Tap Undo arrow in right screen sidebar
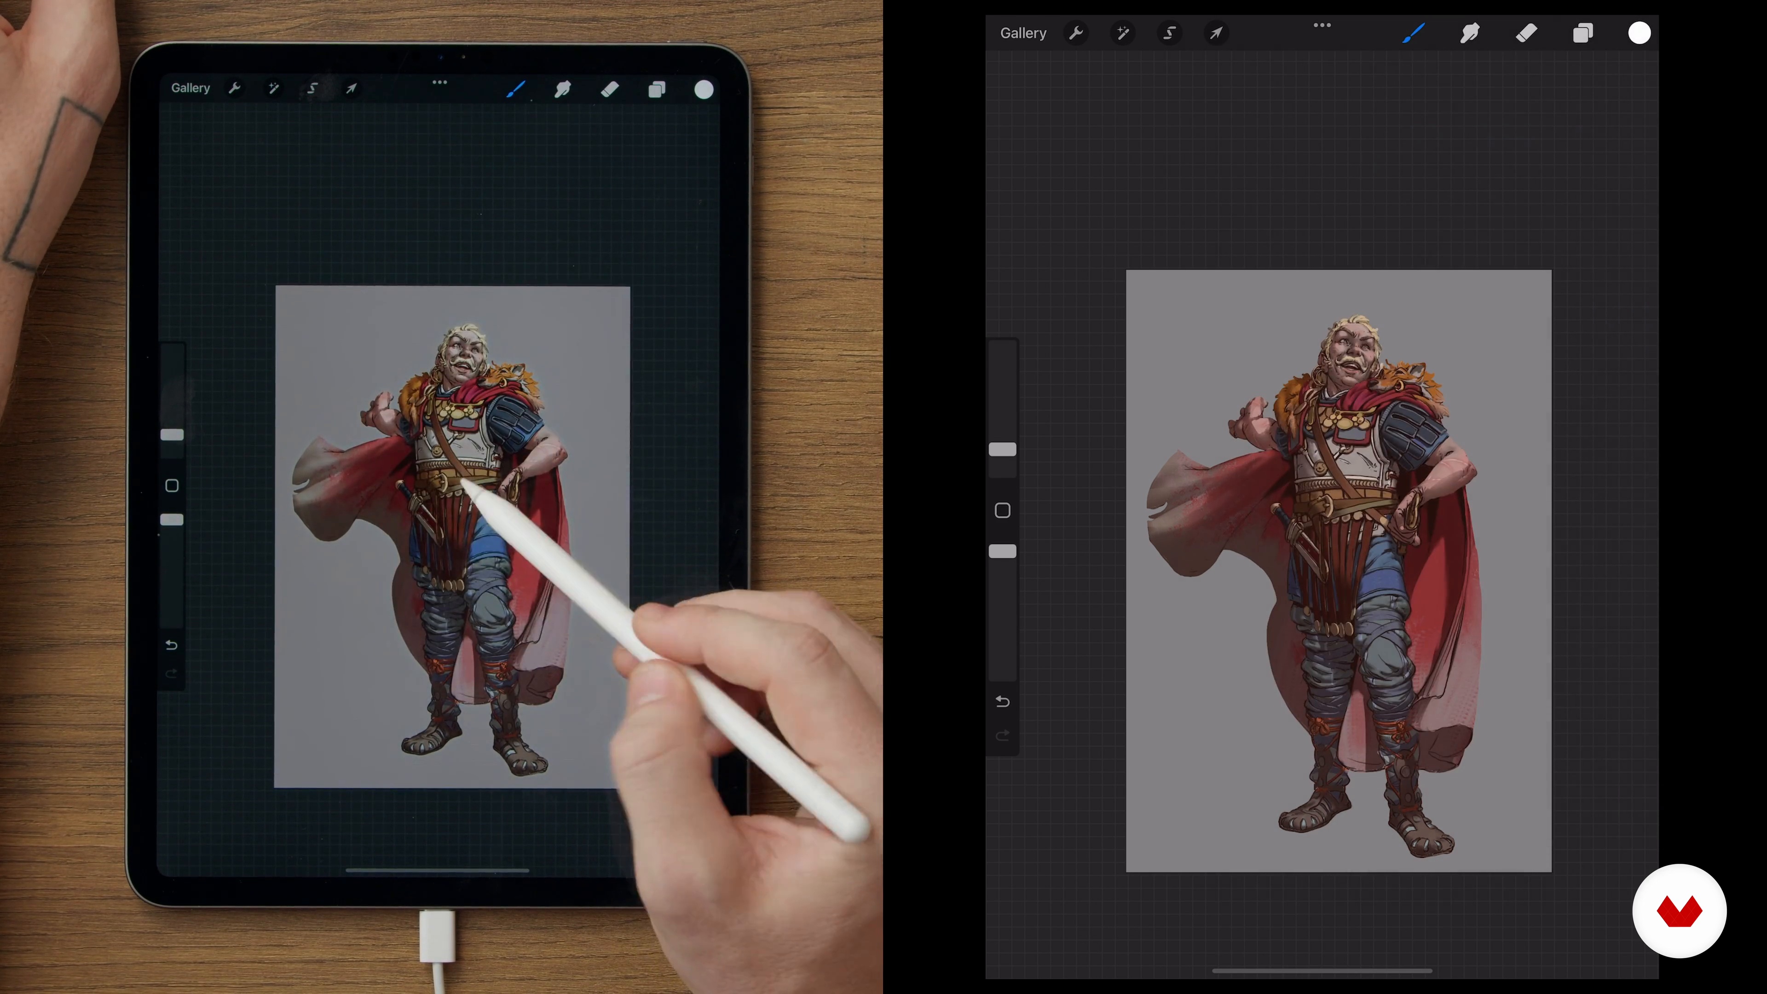 1002,701
